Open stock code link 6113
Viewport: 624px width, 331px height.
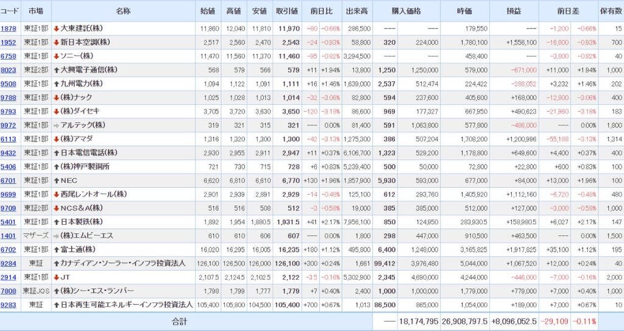tap(8, 139)
